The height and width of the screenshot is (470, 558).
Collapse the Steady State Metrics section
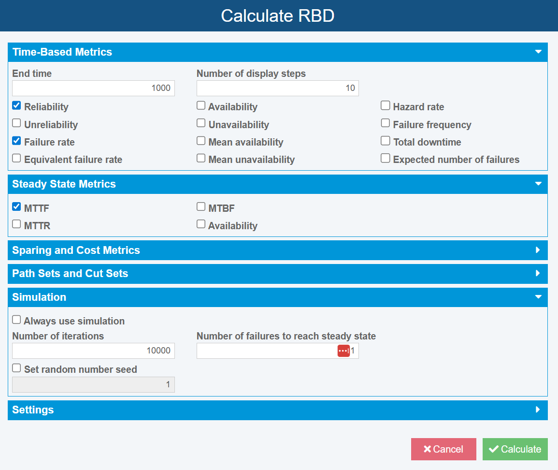538,184
